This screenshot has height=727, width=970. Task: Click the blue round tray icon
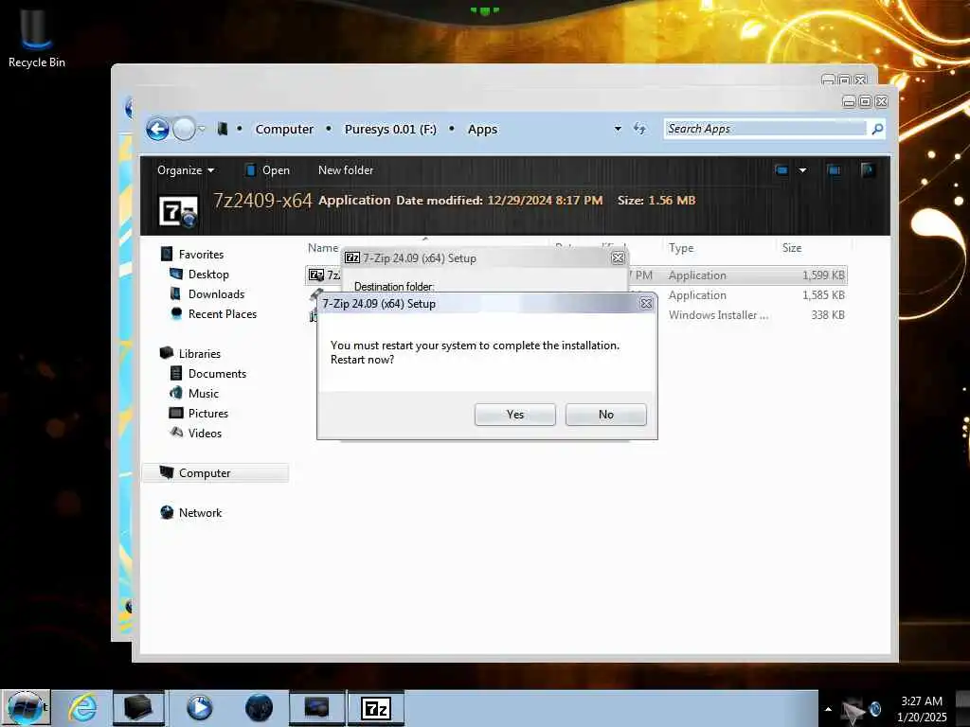(x=874, y=708)
